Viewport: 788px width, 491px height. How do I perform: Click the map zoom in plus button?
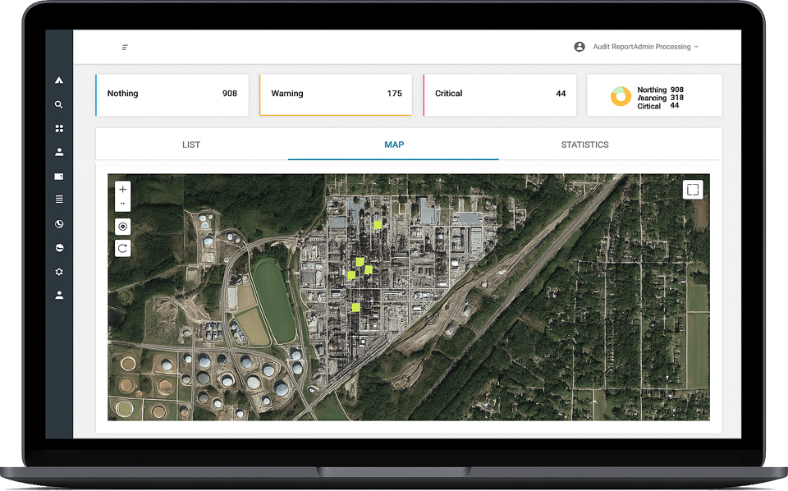tap(123, 190)
